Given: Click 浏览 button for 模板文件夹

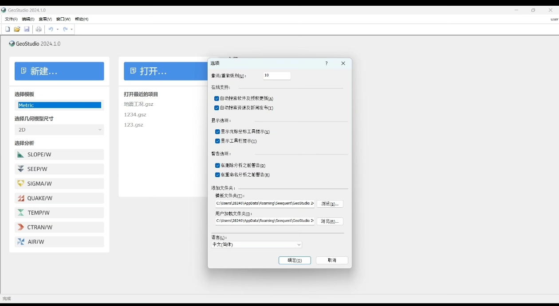Looking at the screenshot, I should (x=330, y=204).
